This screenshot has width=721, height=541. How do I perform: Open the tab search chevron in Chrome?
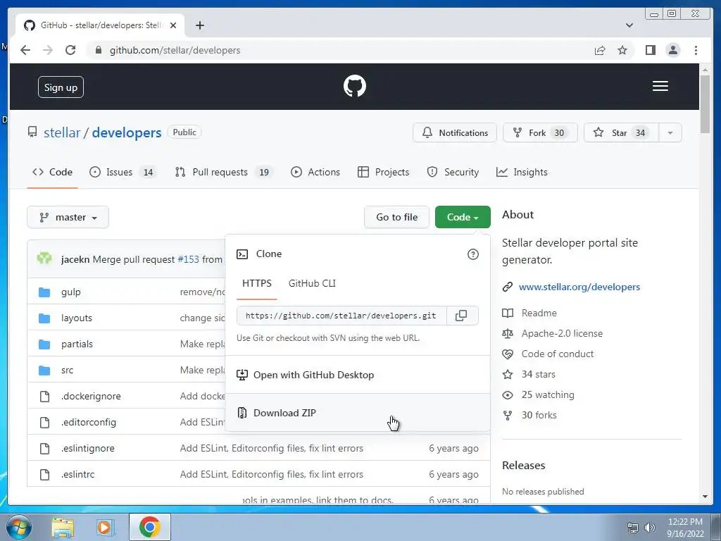tap(629, 25)
